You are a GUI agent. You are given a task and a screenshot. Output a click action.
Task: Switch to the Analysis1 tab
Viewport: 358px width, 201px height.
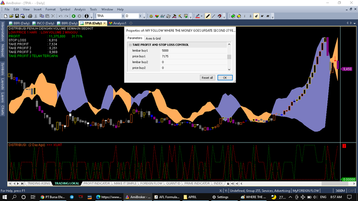coord(118,23)
